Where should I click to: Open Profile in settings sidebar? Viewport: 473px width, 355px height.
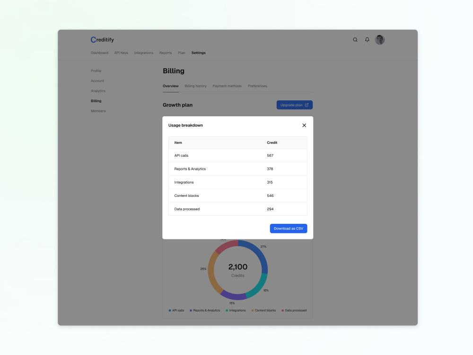pyautogui.click(x=96, y=71)
